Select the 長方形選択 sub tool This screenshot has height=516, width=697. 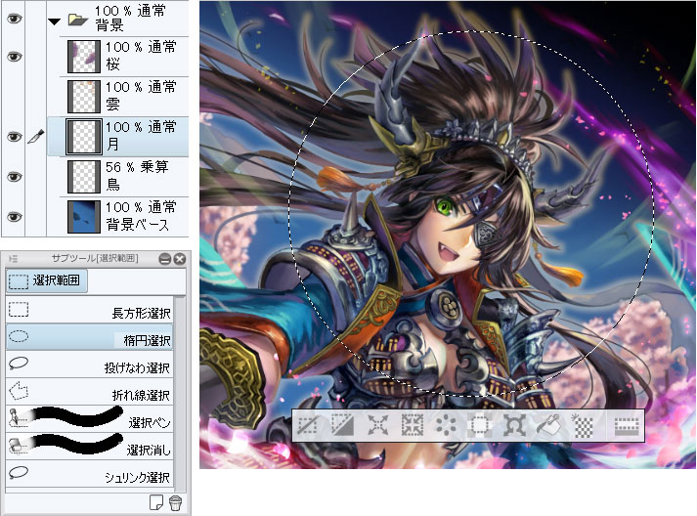tap(89, 310)
